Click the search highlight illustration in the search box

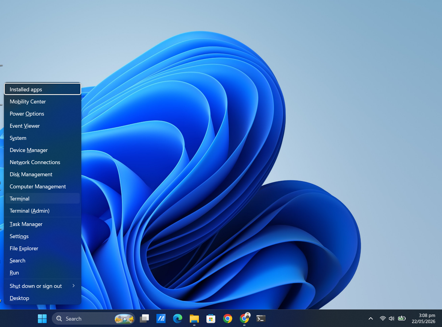tap(124, 319)
